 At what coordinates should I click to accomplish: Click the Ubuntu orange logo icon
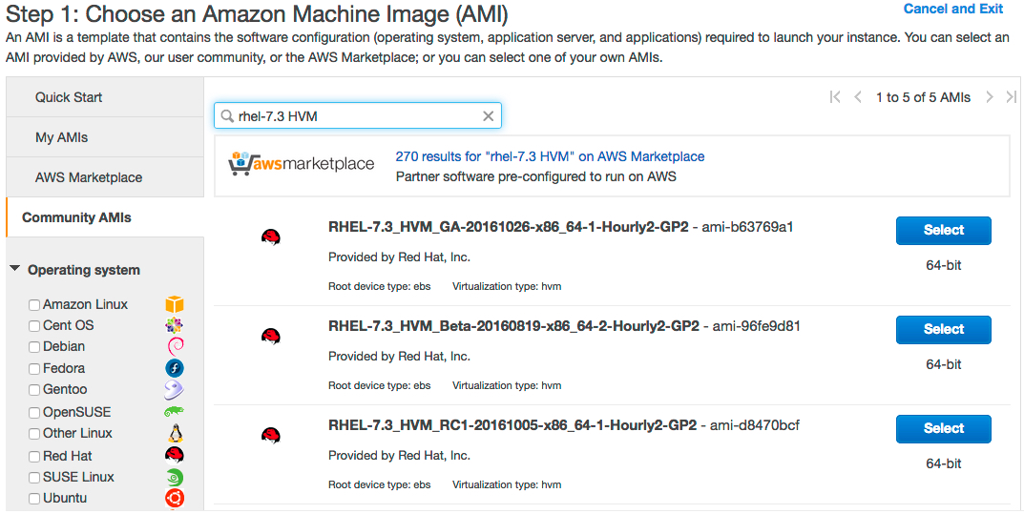(174, 498)
